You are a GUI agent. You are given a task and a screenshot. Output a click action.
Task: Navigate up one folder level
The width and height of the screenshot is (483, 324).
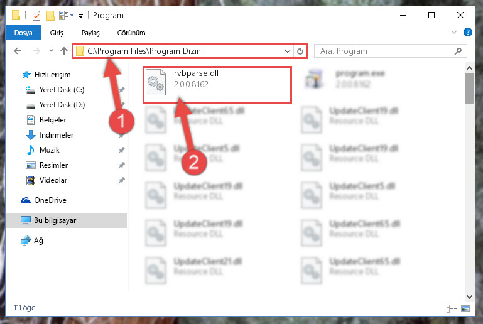coord(64,51)
